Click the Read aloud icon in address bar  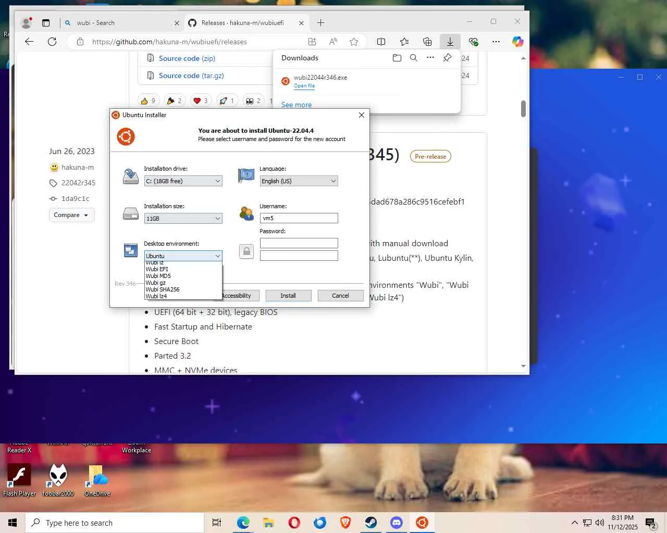[333, 42]
